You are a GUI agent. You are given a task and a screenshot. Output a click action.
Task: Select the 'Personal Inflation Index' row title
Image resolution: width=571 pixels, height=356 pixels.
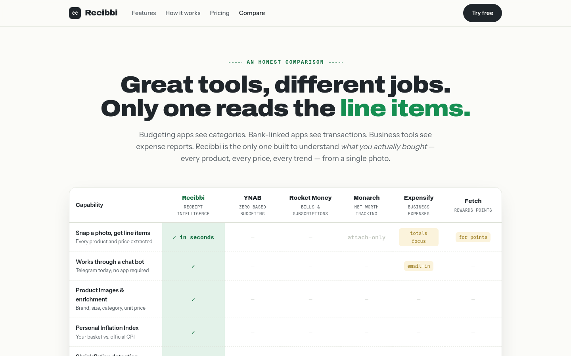[x=107, y=328]
